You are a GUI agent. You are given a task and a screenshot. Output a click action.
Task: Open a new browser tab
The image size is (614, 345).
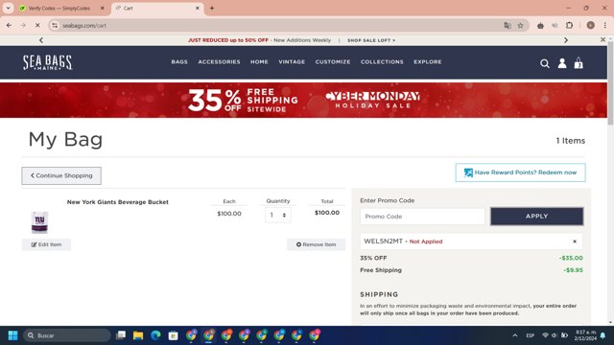pos(212,8)
